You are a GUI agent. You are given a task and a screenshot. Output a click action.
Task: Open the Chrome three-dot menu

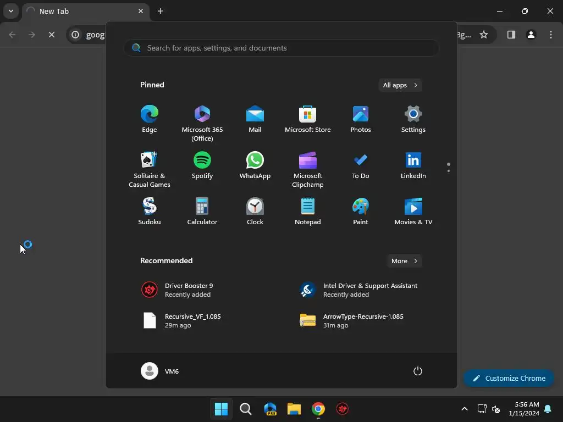[551, 35]
